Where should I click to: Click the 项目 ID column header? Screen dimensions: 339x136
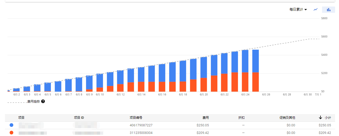pos(79,118)
